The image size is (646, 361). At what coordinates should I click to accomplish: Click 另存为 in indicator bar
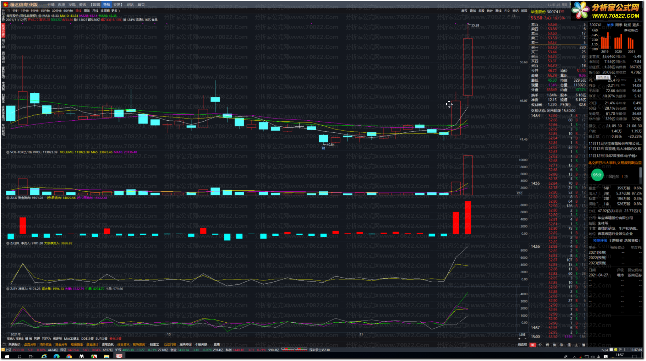point(46,339)
